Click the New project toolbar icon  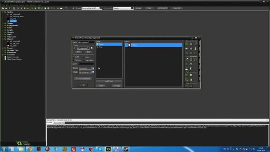tap(3, 8)
